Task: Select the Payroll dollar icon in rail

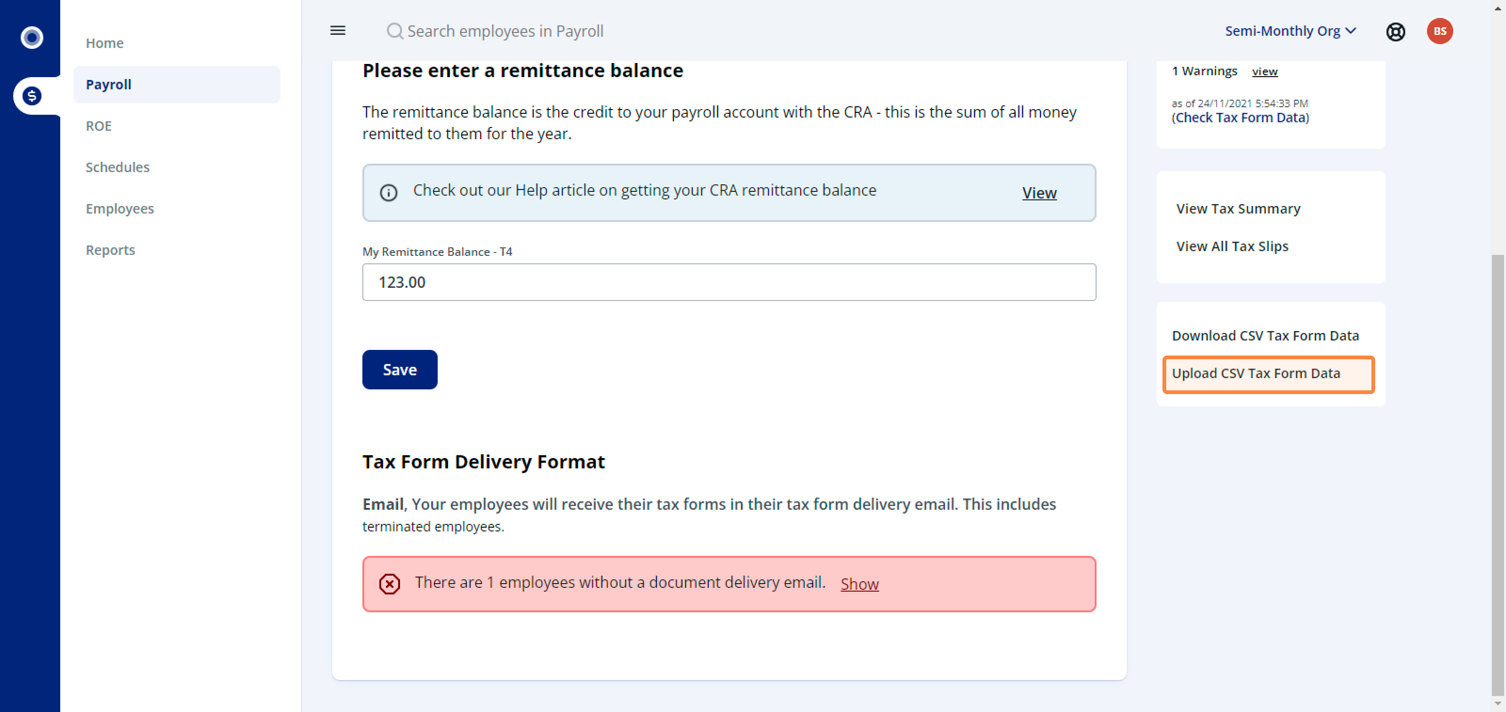Action: tap(32, 96)
